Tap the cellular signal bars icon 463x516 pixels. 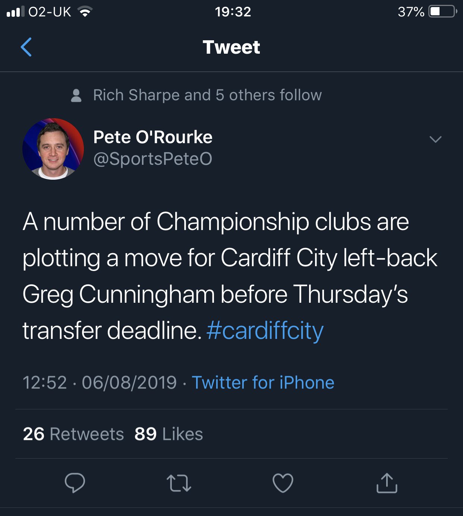(15, 12)
